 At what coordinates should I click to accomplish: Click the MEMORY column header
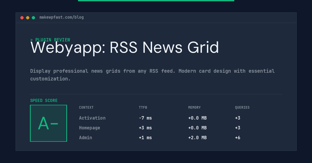[194, 108]
